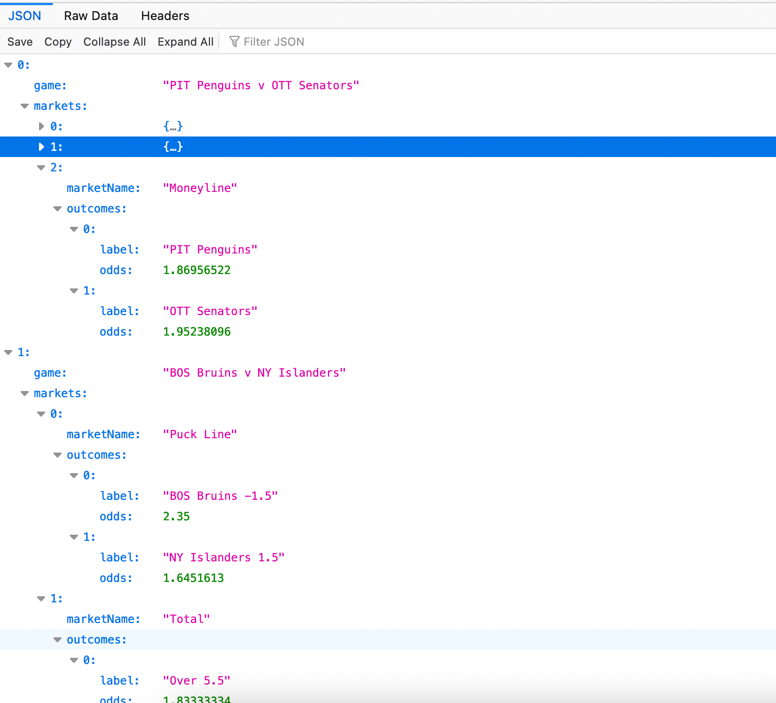Viewport: 776px width, 703px height.
Task: Click the "Total" marketName value
Action: click(186, 619)
